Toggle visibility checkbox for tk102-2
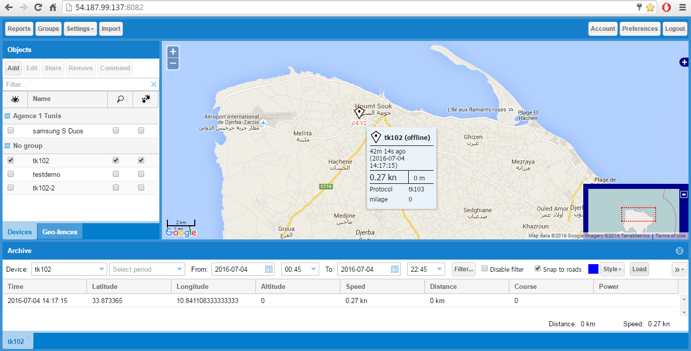This screenshot has width=691, height=351. [x=11, y=188]
